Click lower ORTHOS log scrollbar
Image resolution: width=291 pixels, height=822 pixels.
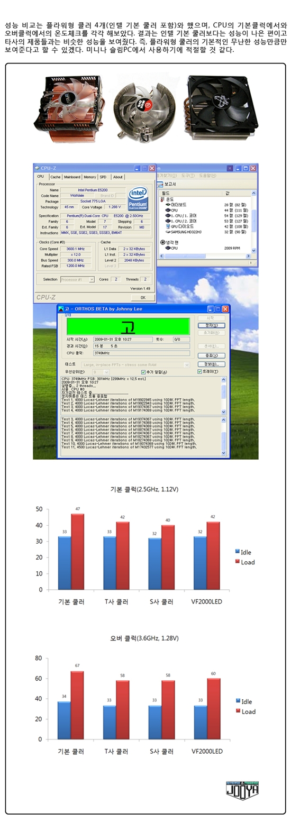(x=223, y=436)
